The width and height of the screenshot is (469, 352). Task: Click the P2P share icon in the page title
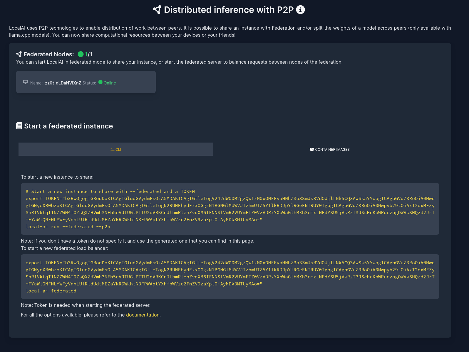[157, 10]
